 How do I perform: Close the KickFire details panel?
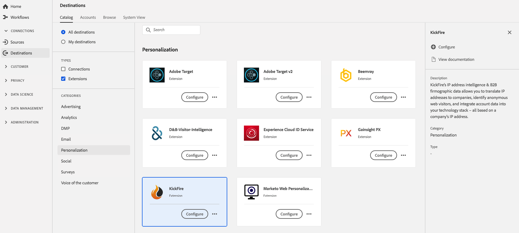click(510, 32)
